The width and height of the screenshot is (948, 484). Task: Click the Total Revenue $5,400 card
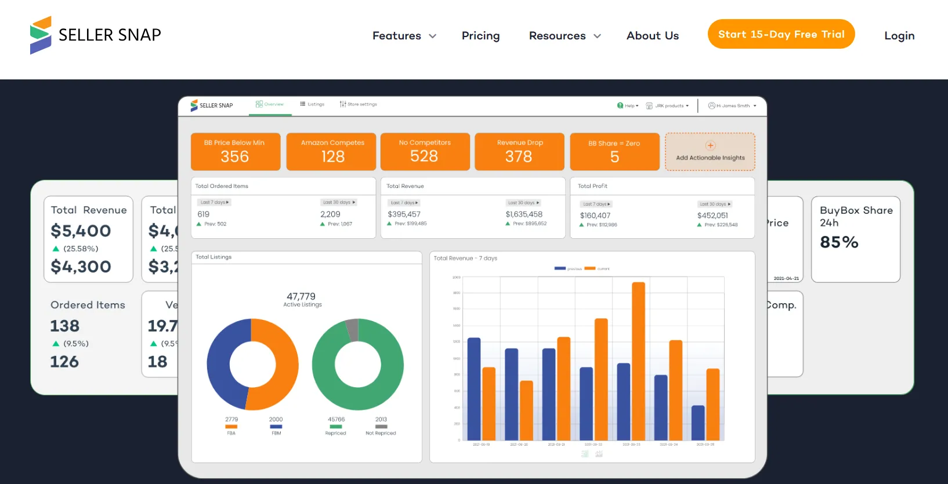click(x=88, y=239)
